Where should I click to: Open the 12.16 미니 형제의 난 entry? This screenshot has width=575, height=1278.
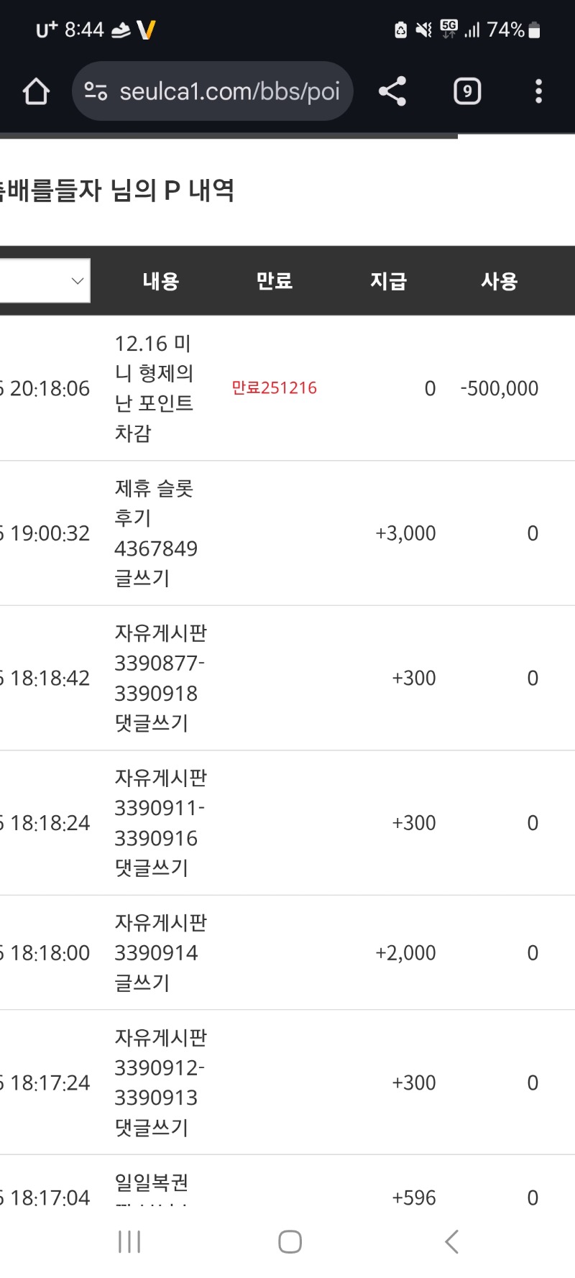click(x=154, y=388)
